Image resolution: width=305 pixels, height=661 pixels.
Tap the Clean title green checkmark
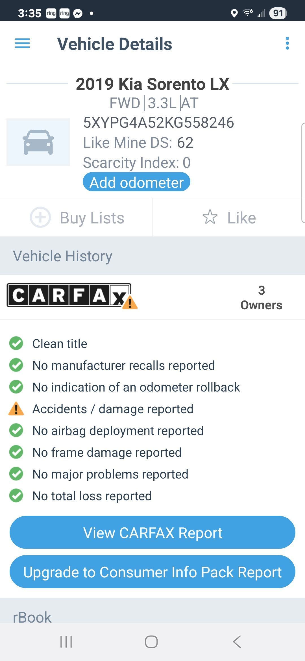click(x=16, y=343)
